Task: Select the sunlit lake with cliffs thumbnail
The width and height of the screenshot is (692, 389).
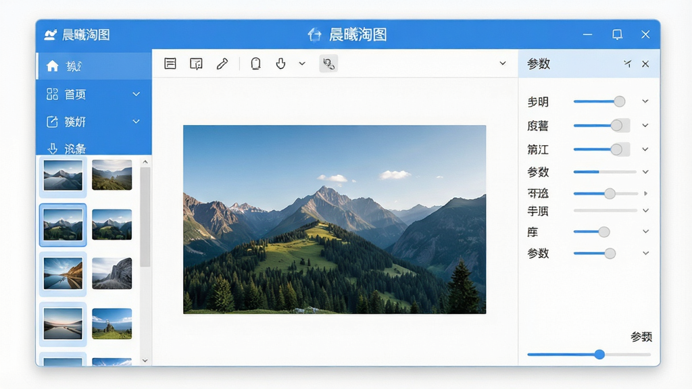Action: (63, 274)
